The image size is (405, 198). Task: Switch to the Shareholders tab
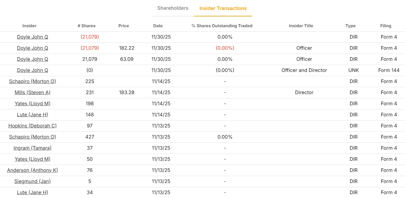click(173, 8)
